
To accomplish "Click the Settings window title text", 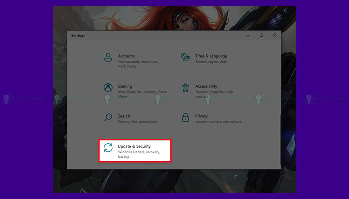I will pos(78,35).
